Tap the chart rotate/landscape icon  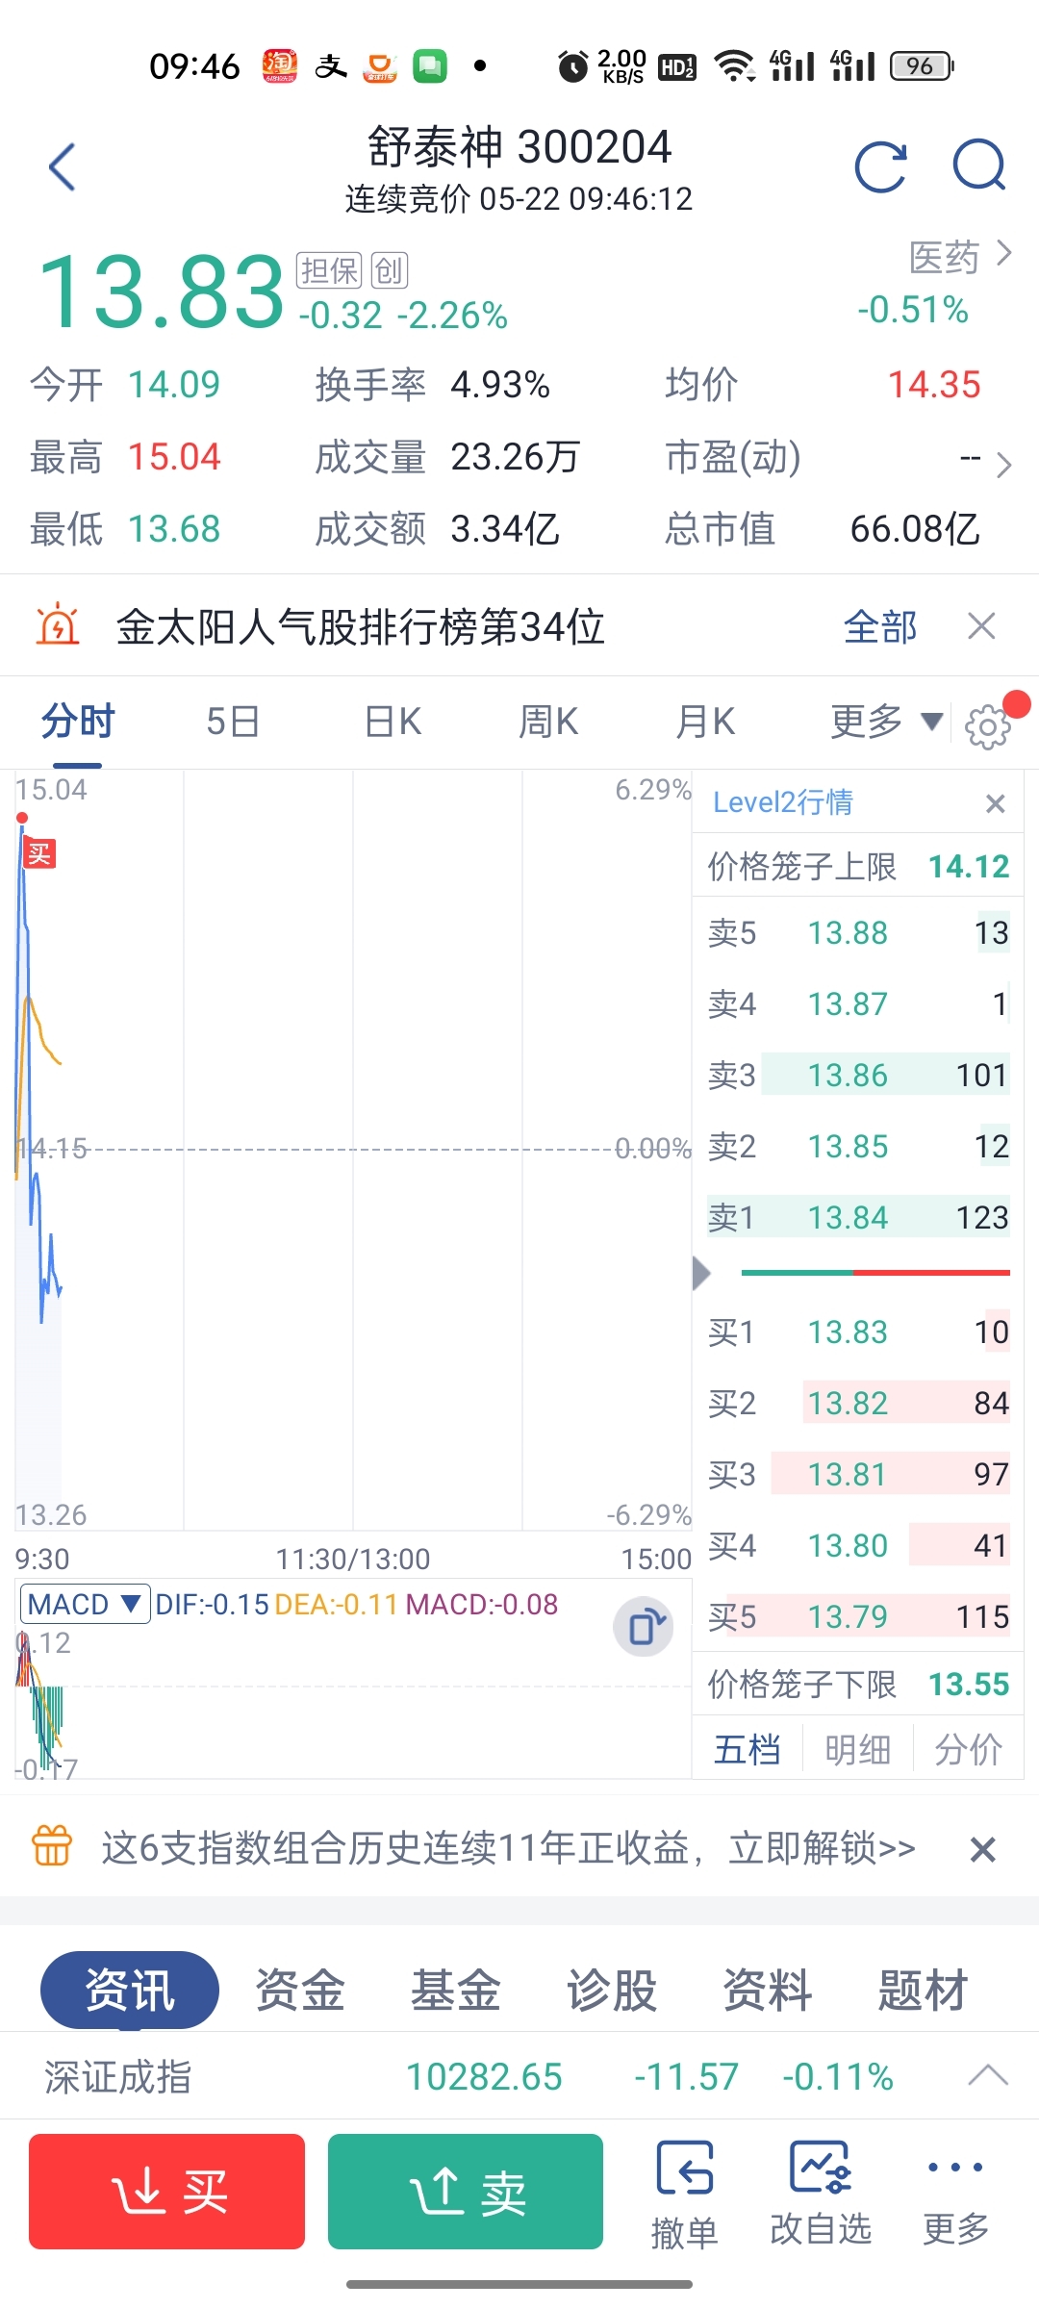[644, 1627]
